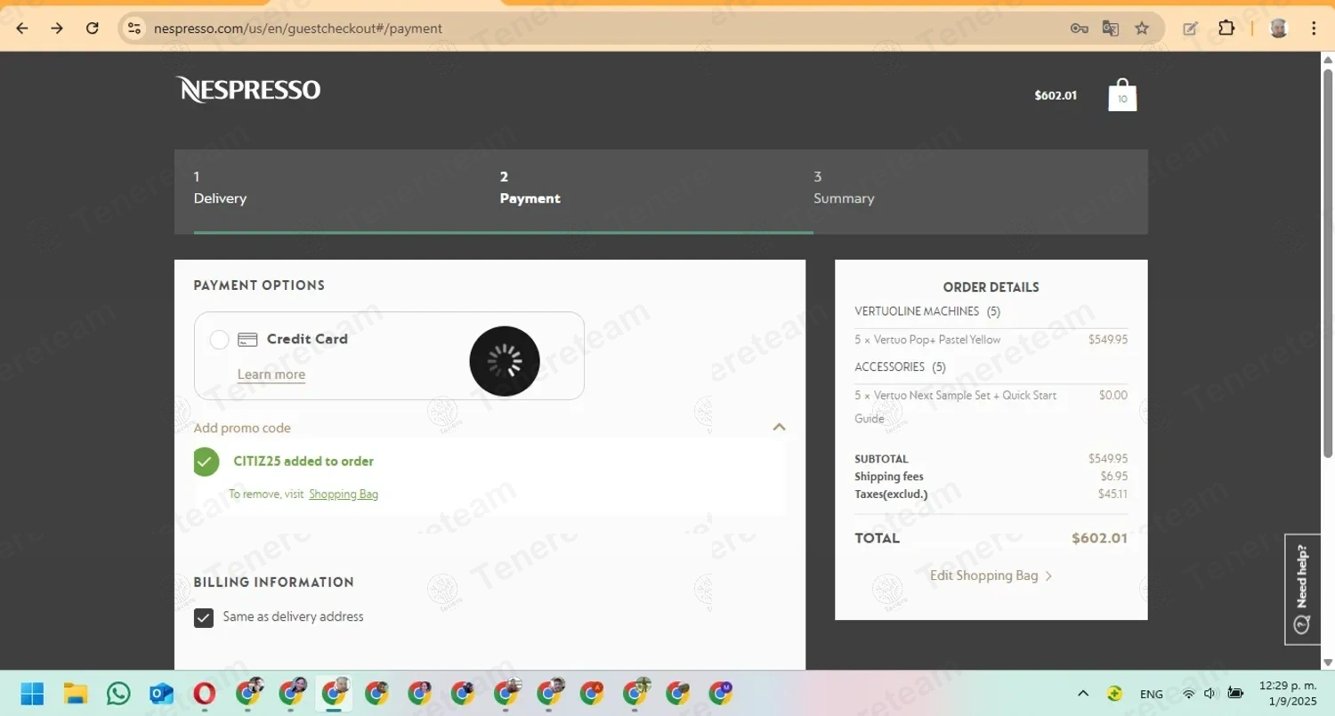Open the Chrome three-dot menu
1335x716 pixels.
(1314, 28)
